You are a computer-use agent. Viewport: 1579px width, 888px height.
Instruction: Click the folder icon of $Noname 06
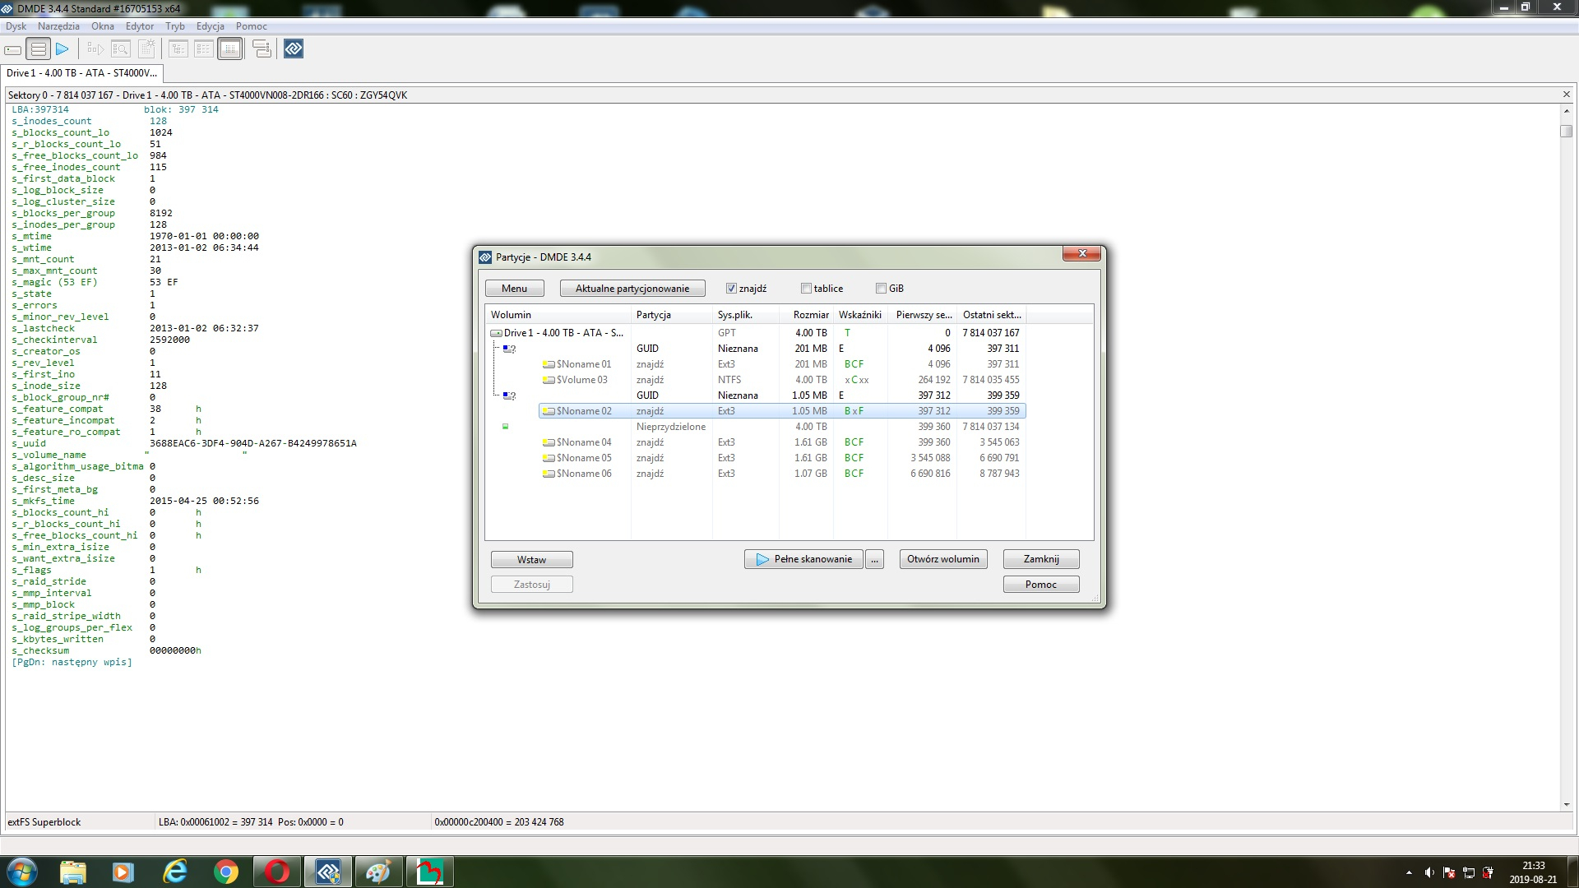[549, 474]
